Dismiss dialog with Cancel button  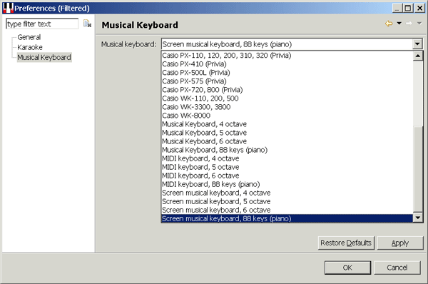397,268
